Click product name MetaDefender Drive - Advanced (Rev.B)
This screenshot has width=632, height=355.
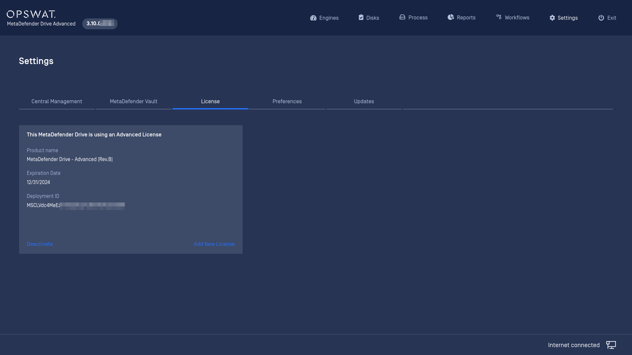69,159
